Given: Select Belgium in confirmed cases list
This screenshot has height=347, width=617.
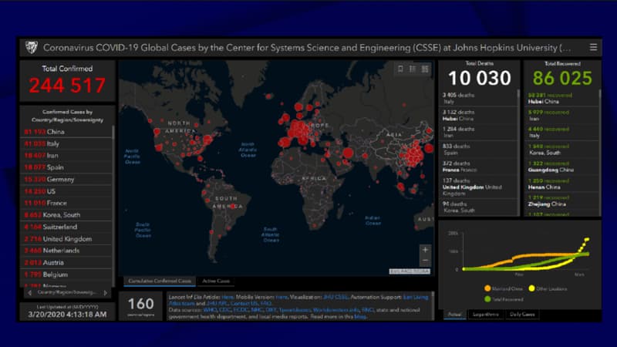Looking at the screenshot, I should (66, 275).
